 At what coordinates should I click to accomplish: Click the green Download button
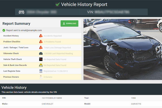[69, 23]
